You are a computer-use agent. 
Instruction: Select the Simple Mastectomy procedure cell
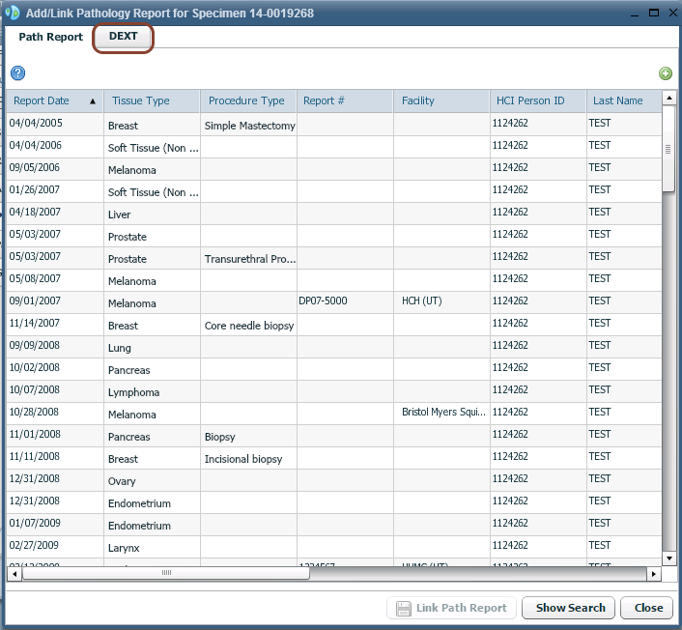click(249, 125)
